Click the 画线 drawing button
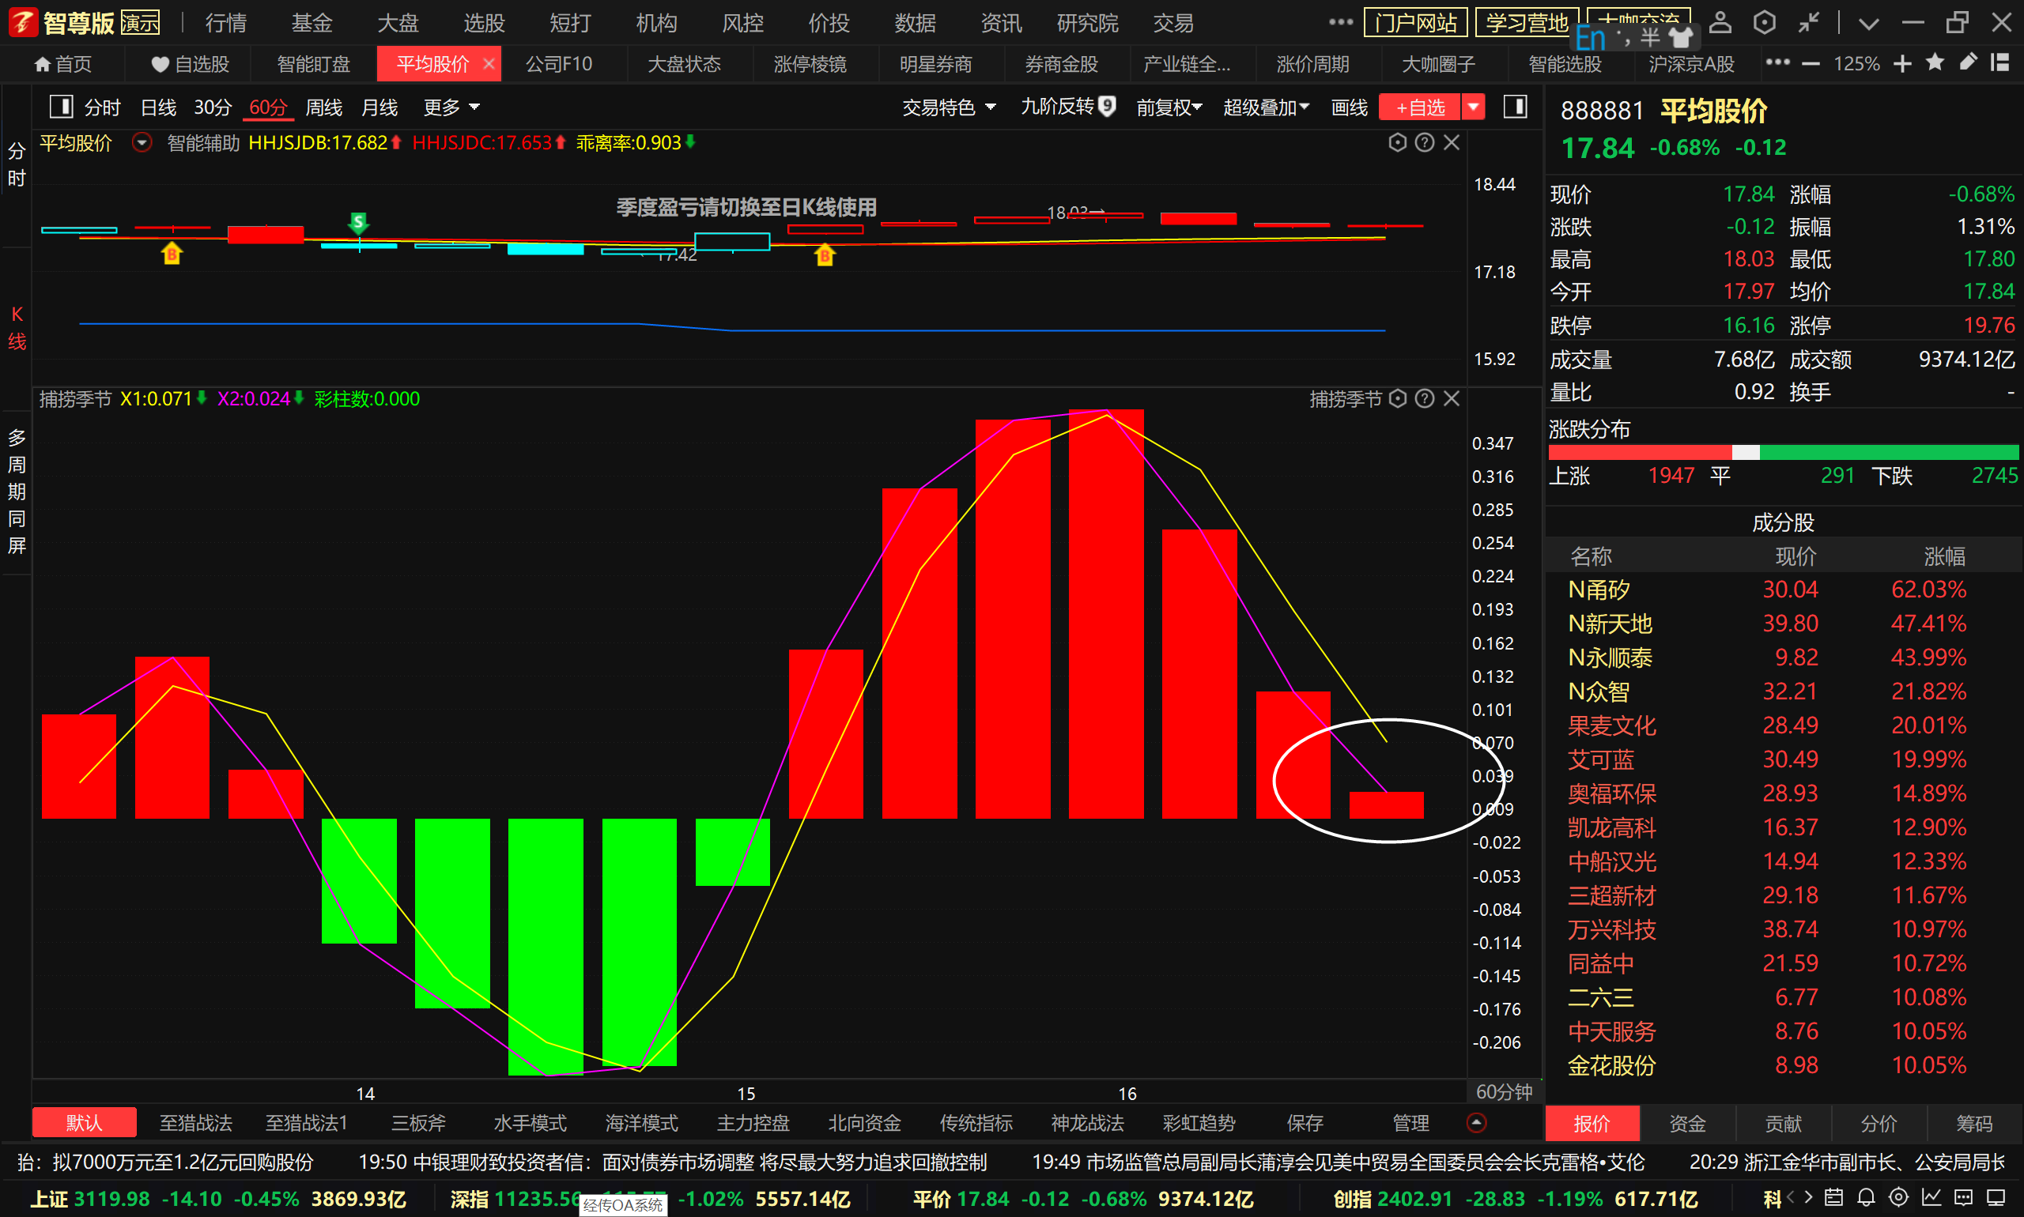The height and width of the screenshot is (1217, 2024). [x=1350, y=107]
